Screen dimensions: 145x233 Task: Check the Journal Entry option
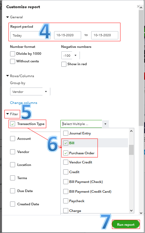click(66, 133)
